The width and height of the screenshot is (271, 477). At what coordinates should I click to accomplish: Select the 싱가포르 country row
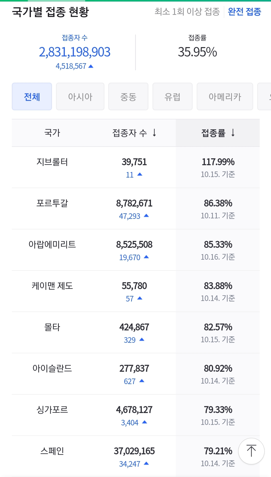[136, 415]
